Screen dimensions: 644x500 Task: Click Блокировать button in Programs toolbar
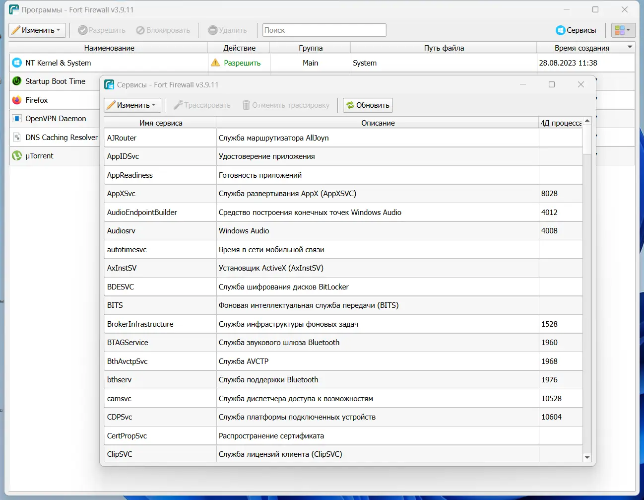pyautogui.click(x=163, y=30)
